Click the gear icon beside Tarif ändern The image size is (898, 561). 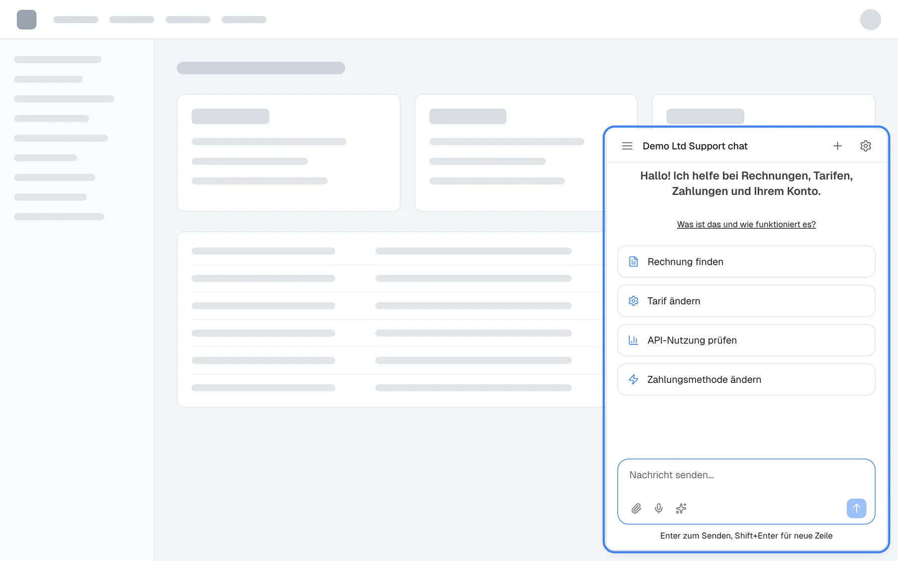[x=634, y=301]
